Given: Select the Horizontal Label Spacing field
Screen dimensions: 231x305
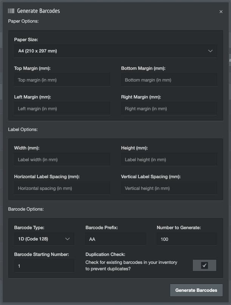Looking at the screenshot, I should 62,188.
